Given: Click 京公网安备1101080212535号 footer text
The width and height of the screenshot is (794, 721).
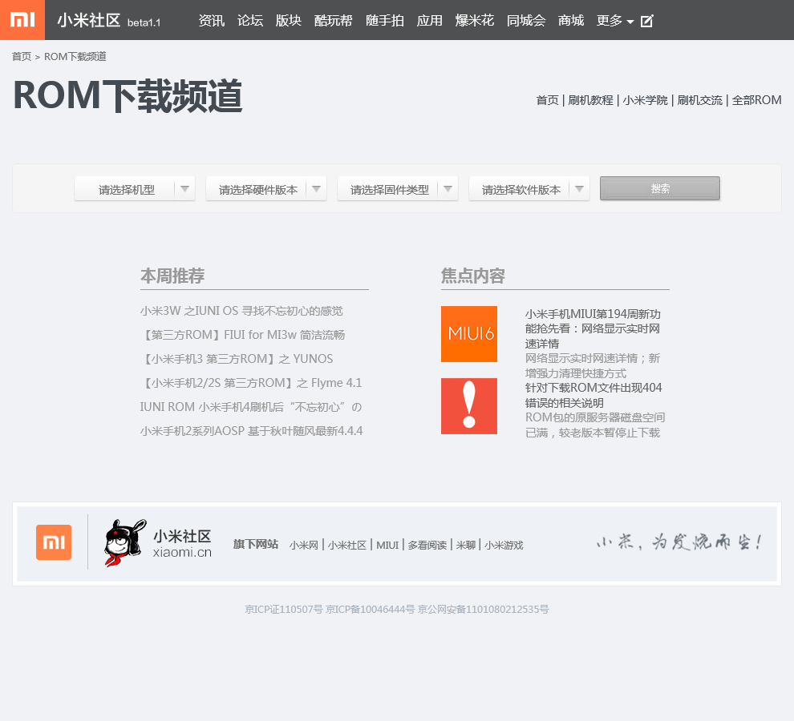Looking at the screenshot, I should pos(483,609).
